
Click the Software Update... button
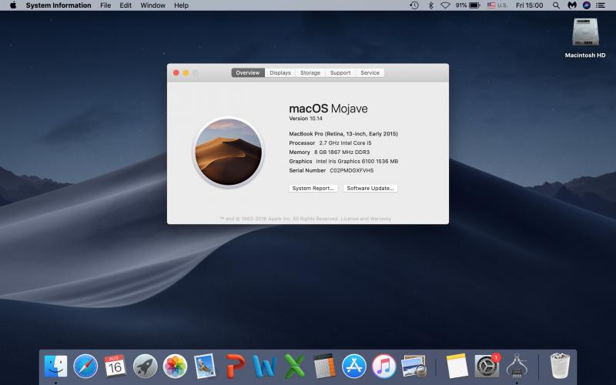[370, 188]
